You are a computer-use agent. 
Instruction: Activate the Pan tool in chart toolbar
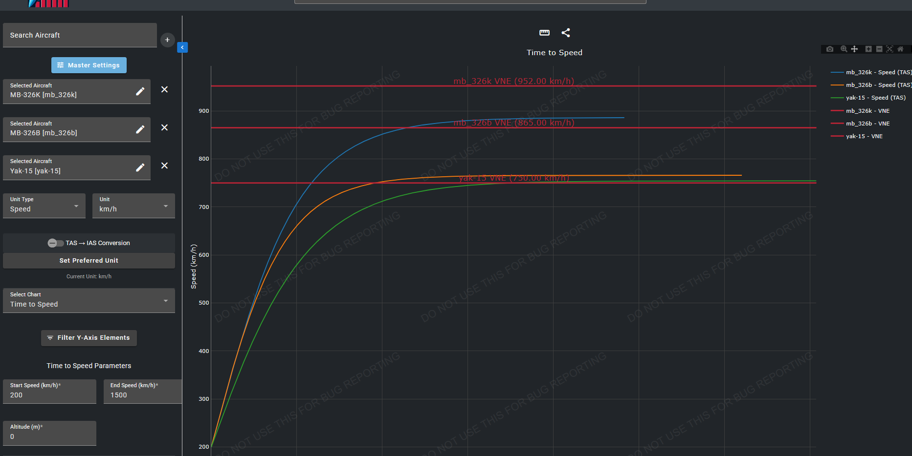pyautogui.click(x=854, y=49)
